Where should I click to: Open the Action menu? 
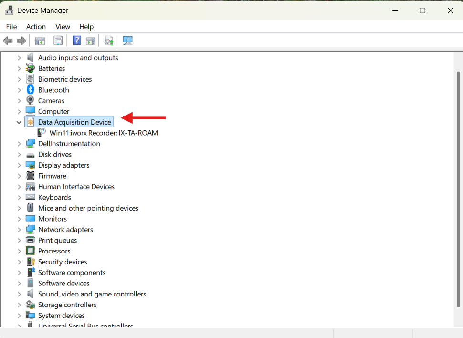36,27
